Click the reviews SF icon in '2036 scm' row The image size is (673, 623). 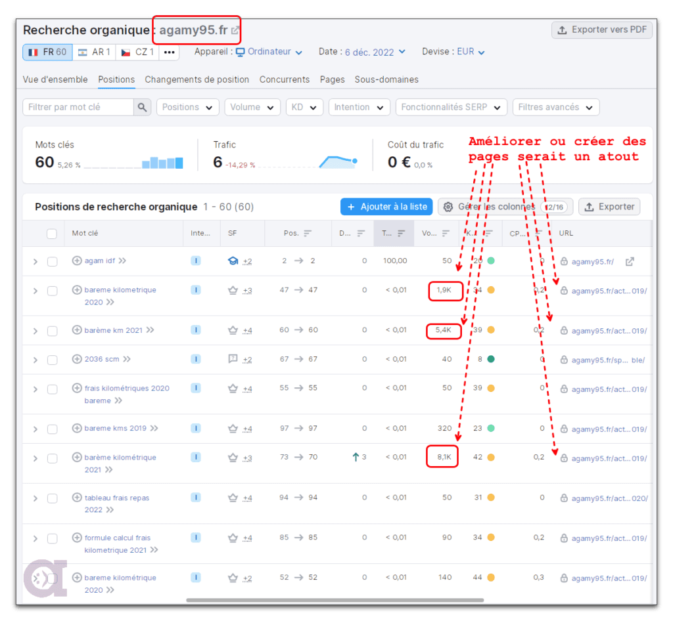pos(233,359)
